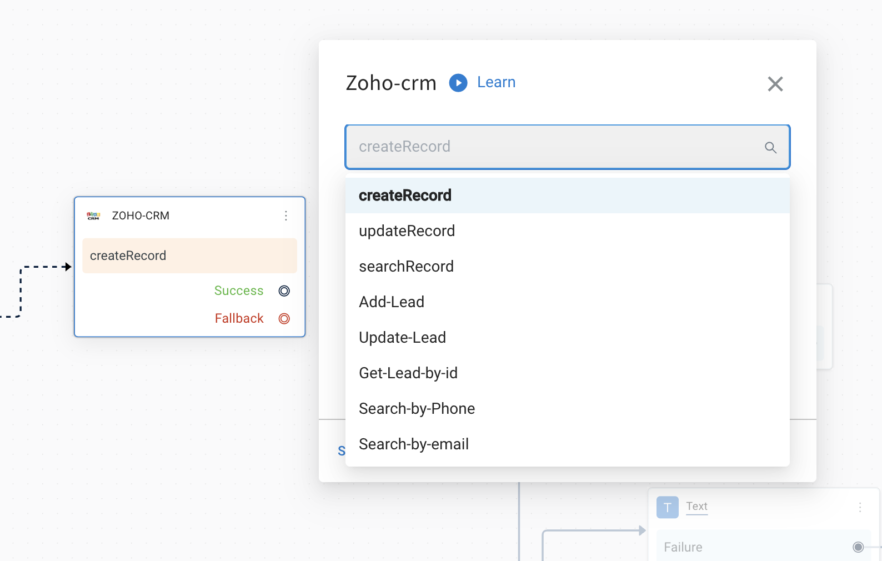Open the ZOHO-CRM node three-dot menu

point(286,216)
